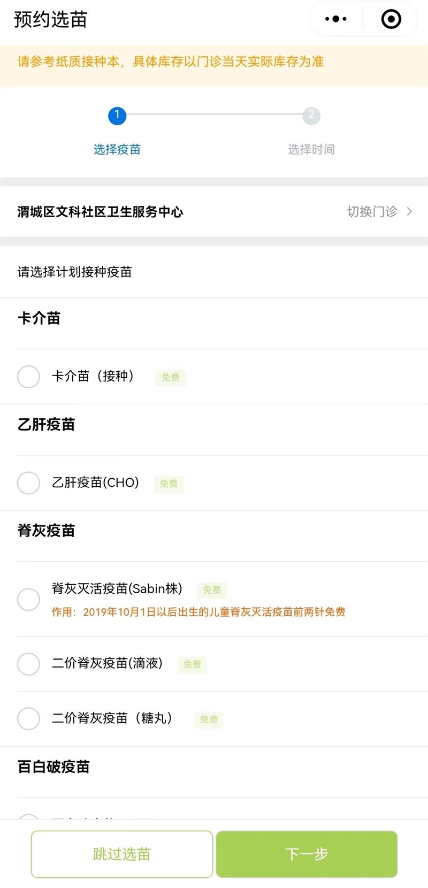Click step 1 circle indicator

coord(117,116)
